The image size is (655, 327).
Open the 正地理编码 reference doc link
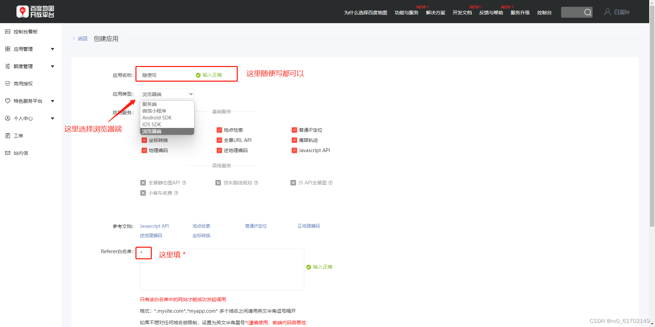coord(309,226)
